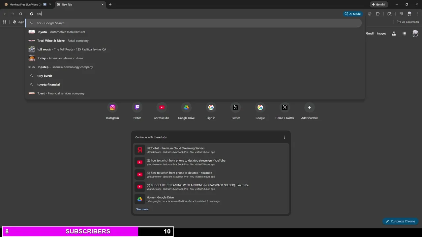The width and height of the screenshot is (422, 237).
Task: Open IRLToolkit Premium Cloud Streaming Servers entry
Action: click(211, 150)
